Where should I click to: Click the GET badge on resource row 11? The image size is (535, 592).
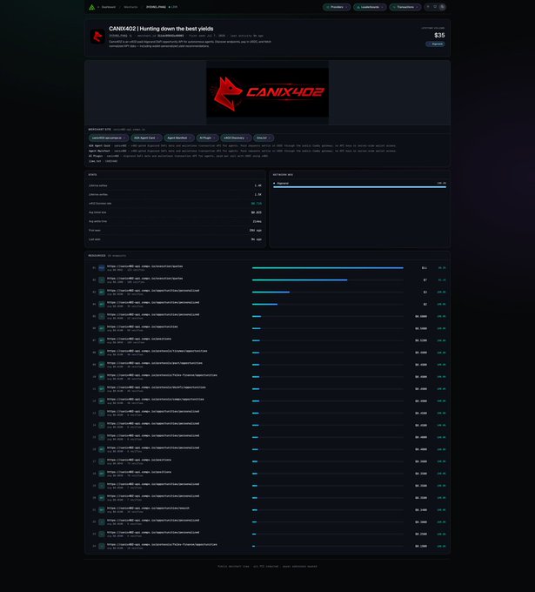(x=102, y=389)
